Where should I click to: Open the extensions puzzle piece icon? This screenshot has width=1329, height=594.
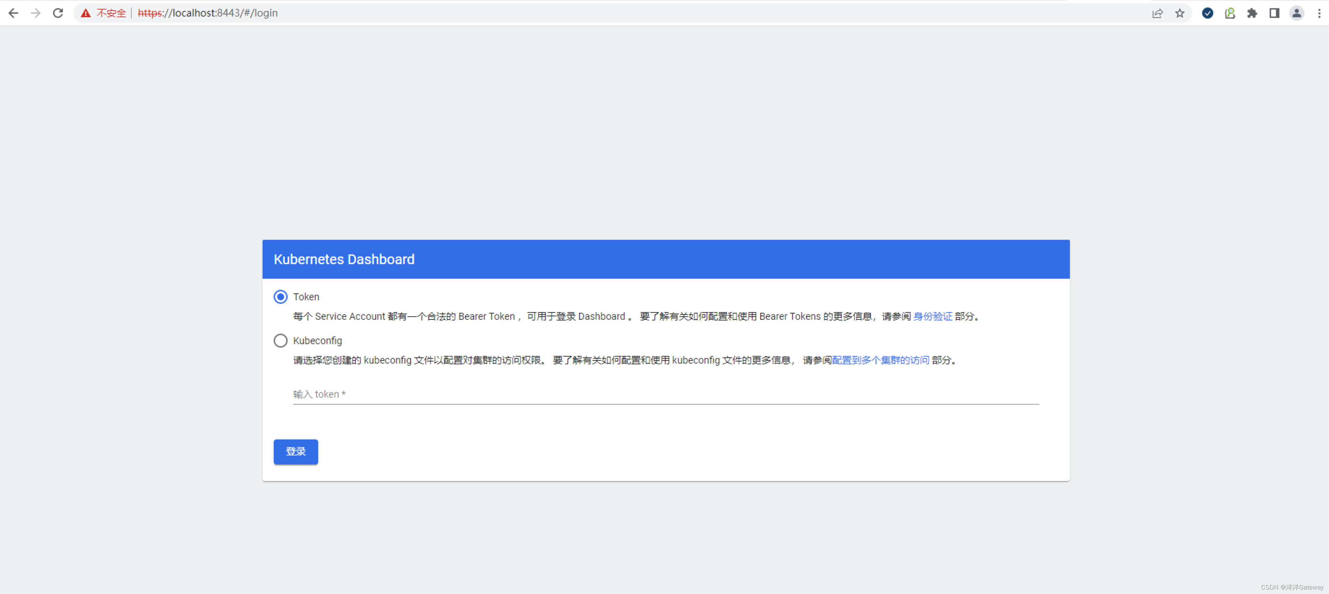[x=1252, y=13]
